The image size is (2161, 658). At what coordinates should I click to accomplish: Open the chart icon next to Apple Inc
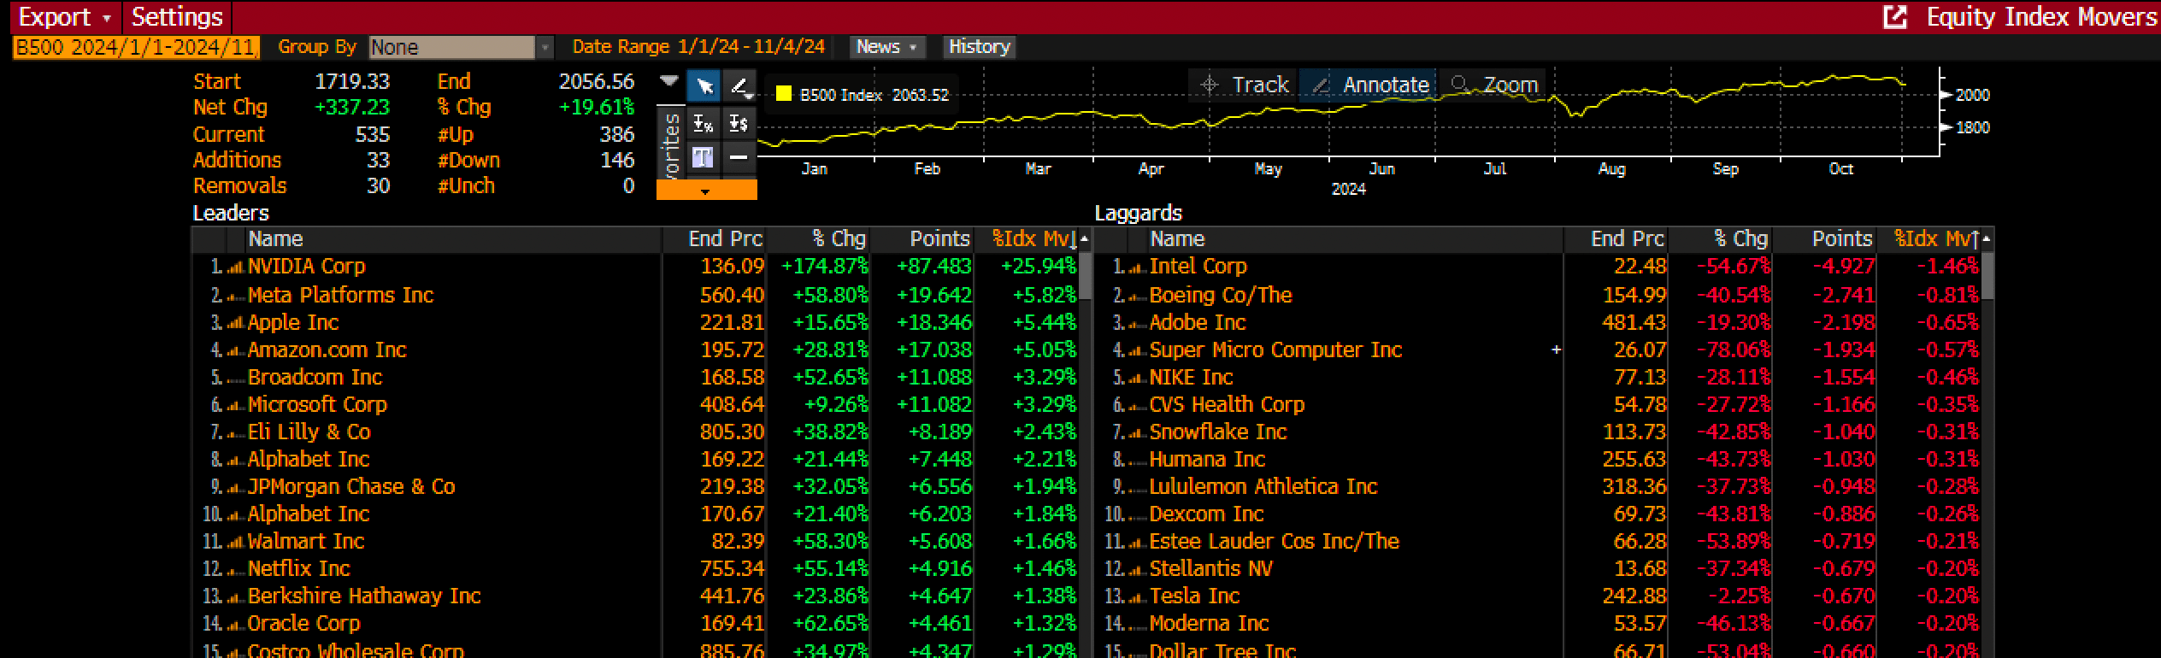coord(235,324)
